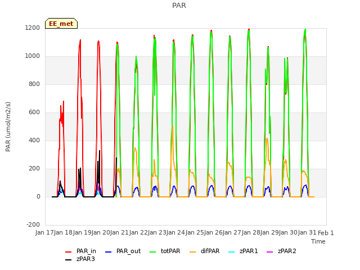Image resolution: width=360 pixels, height=270 pixels.
Task: Click the green totPAR legend swatch
Action: click(x=152, y=252)
